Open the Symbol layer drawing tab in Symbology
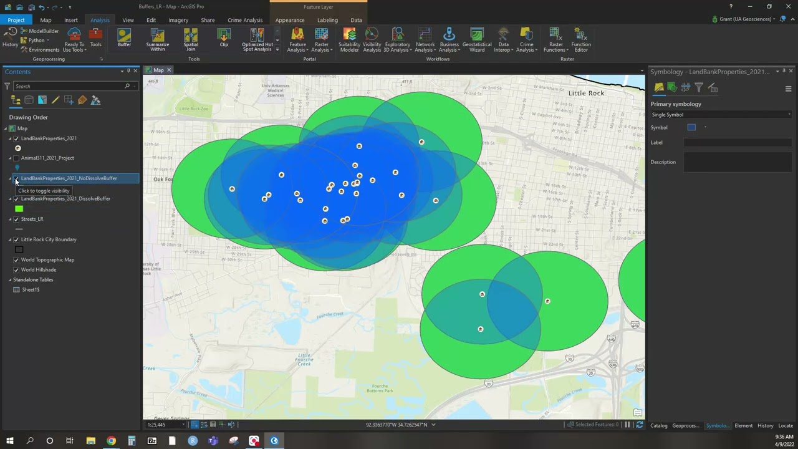The image size is (798, 449). (685, 88)
